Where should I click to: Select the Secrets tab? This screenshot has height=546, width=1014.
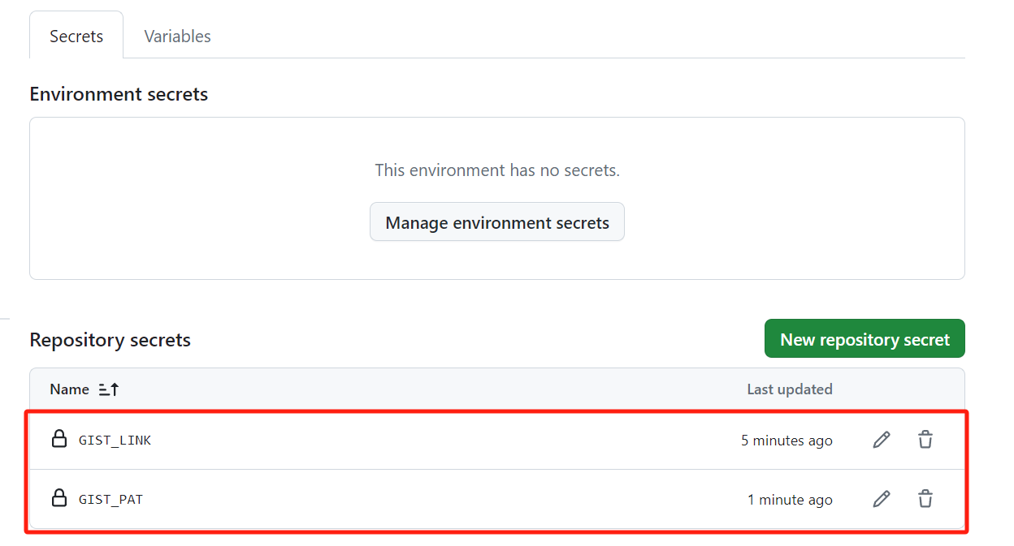76,37
